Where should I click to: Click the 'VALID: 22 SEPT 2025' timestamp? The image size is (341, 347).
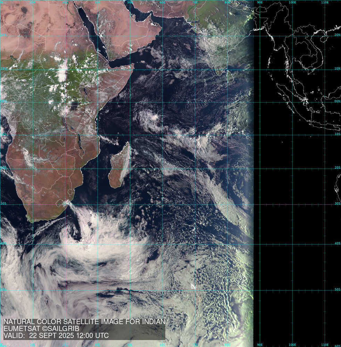pos(56,336)
